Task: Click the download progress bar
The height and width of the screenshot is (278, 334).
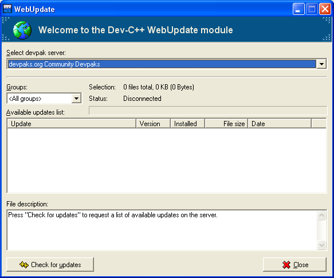Action: 208,111
